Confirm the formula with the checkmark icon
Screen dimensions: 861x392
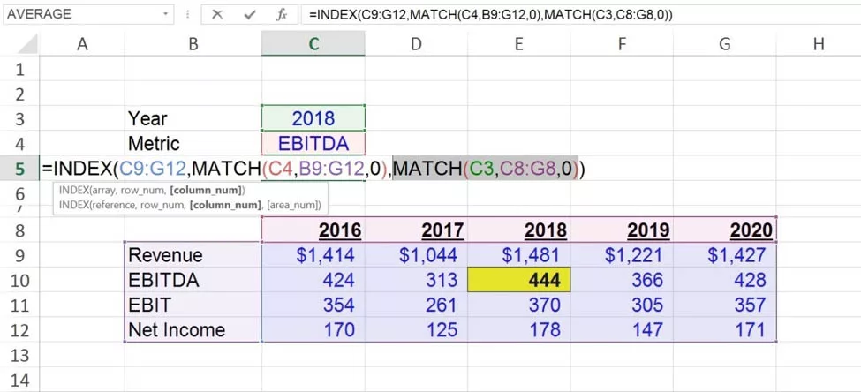(250, 15)
